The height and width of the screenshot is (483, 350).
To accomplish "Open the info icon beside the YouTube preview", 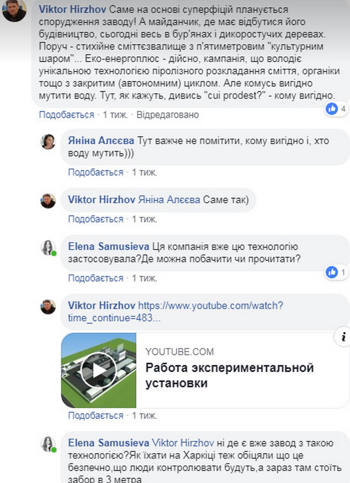I will pyautogui.click(x=343, y=337).
